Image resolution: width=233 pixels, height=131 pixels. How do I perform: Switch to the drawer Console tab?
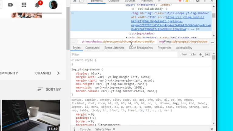click(85, 129)
